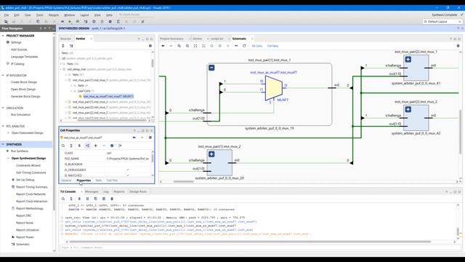Image resolution: width=465 pixels, height=262 pixels.
Task: Collapse Leaf Cells node in Netlist tree
Action: pyautogui.click(x=71, y=91)
